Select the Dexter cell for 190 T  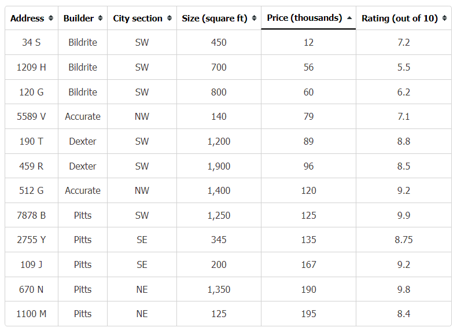click(x=83, y=141)
